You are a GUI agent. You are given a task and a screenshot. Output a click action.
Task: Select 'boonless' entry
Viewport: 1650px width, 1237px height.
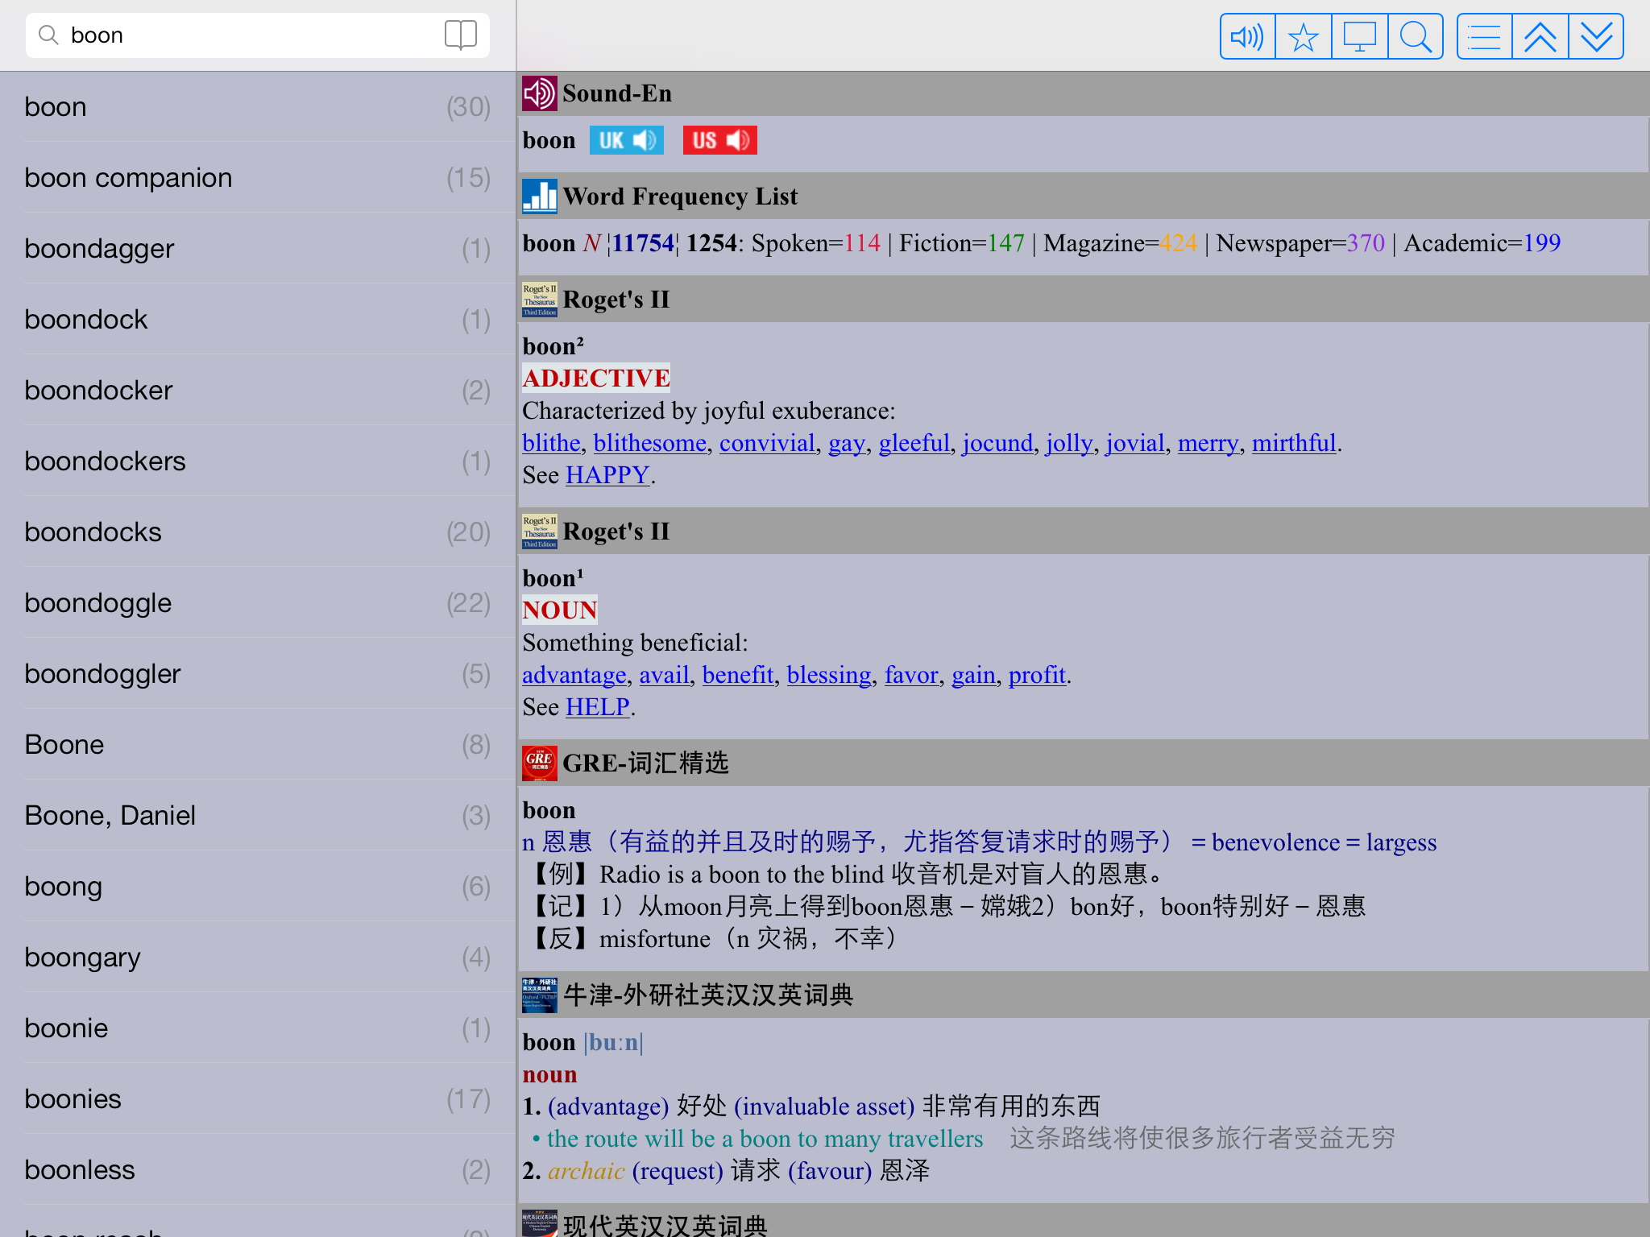coord(258,1170)
